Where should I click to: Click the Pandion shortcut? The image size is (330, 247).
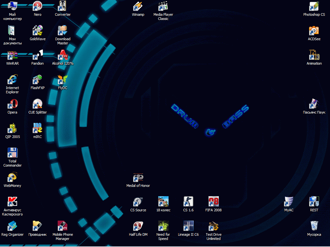[38, 55]
